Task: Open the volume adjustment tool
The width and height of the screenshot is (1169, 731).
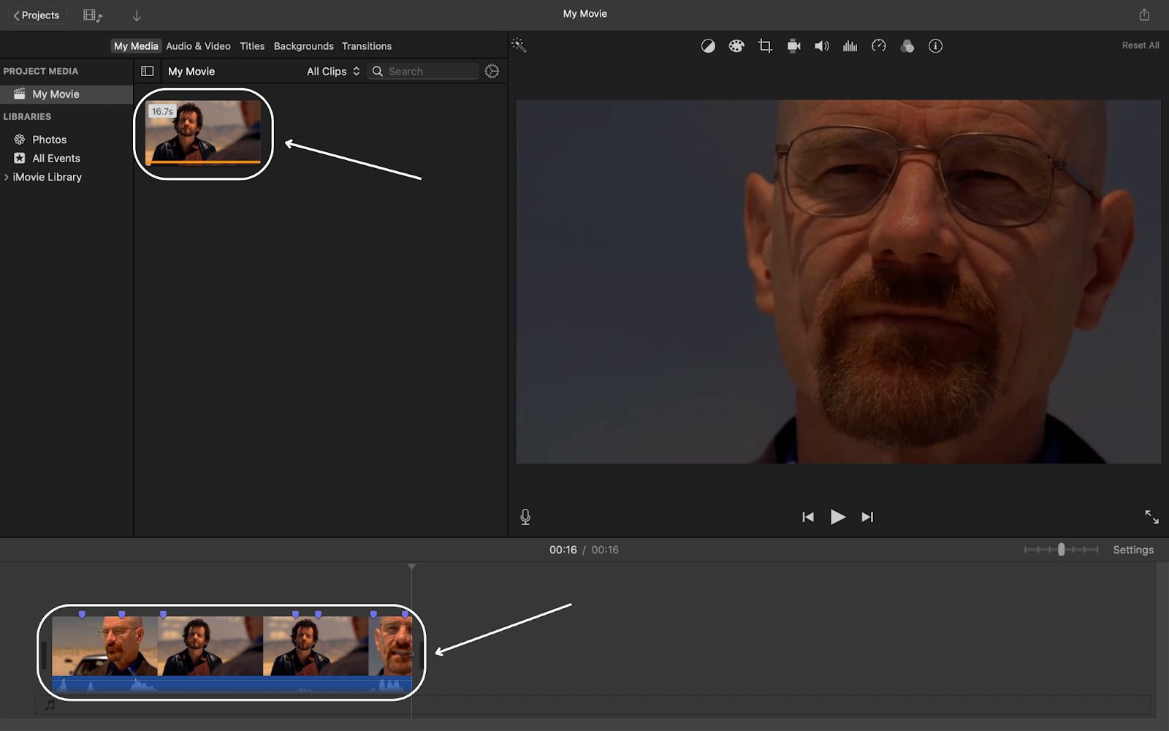Action: tap(822, 46)
